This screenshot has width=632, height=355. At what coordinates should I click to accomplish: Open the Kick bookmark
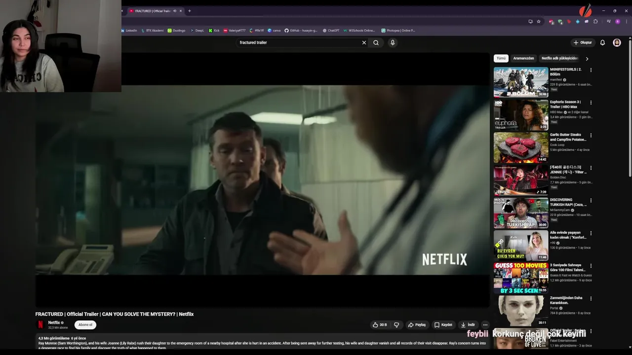point(214,31)
